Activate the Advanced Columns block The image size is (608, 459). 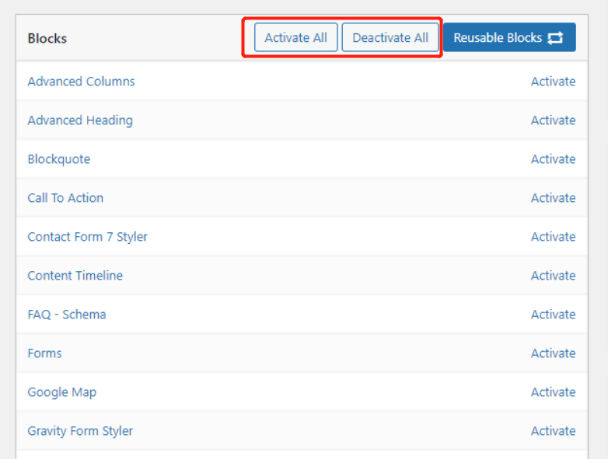click(553, 82)
